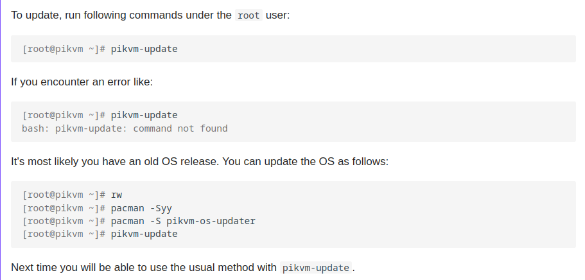
Task: Click pikvm-update command in first code block
Action: coord(144,48)
